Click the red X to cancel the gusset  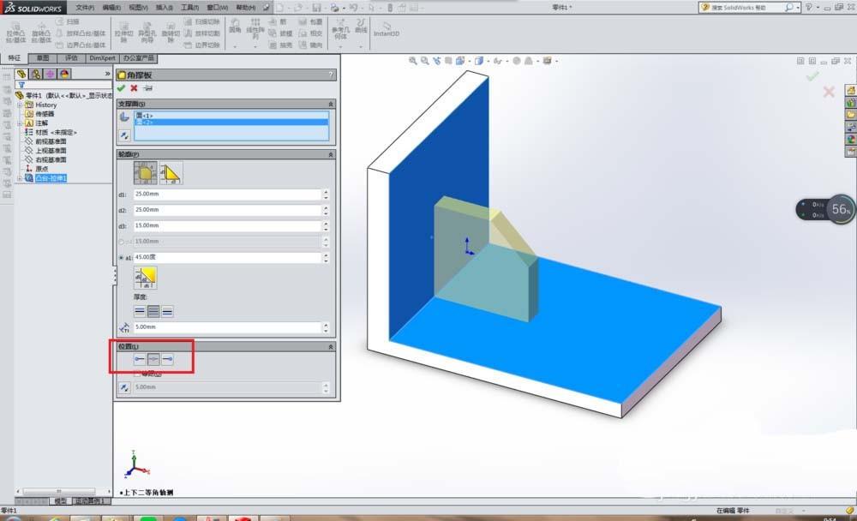point(135,87)
